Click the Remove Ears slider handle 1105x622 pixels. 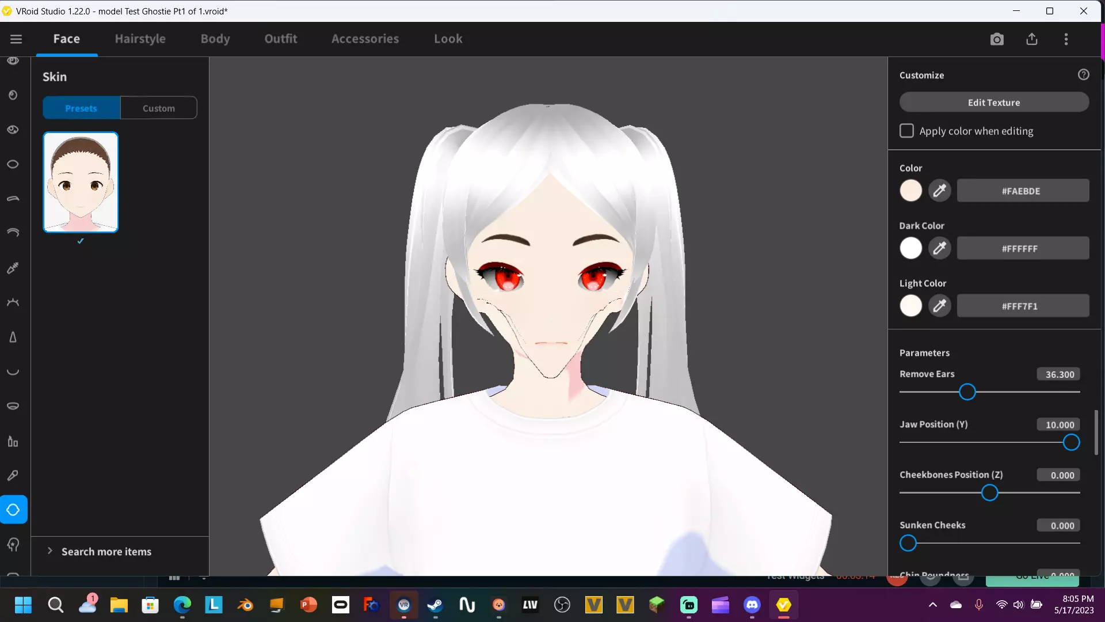click(967, 392)
